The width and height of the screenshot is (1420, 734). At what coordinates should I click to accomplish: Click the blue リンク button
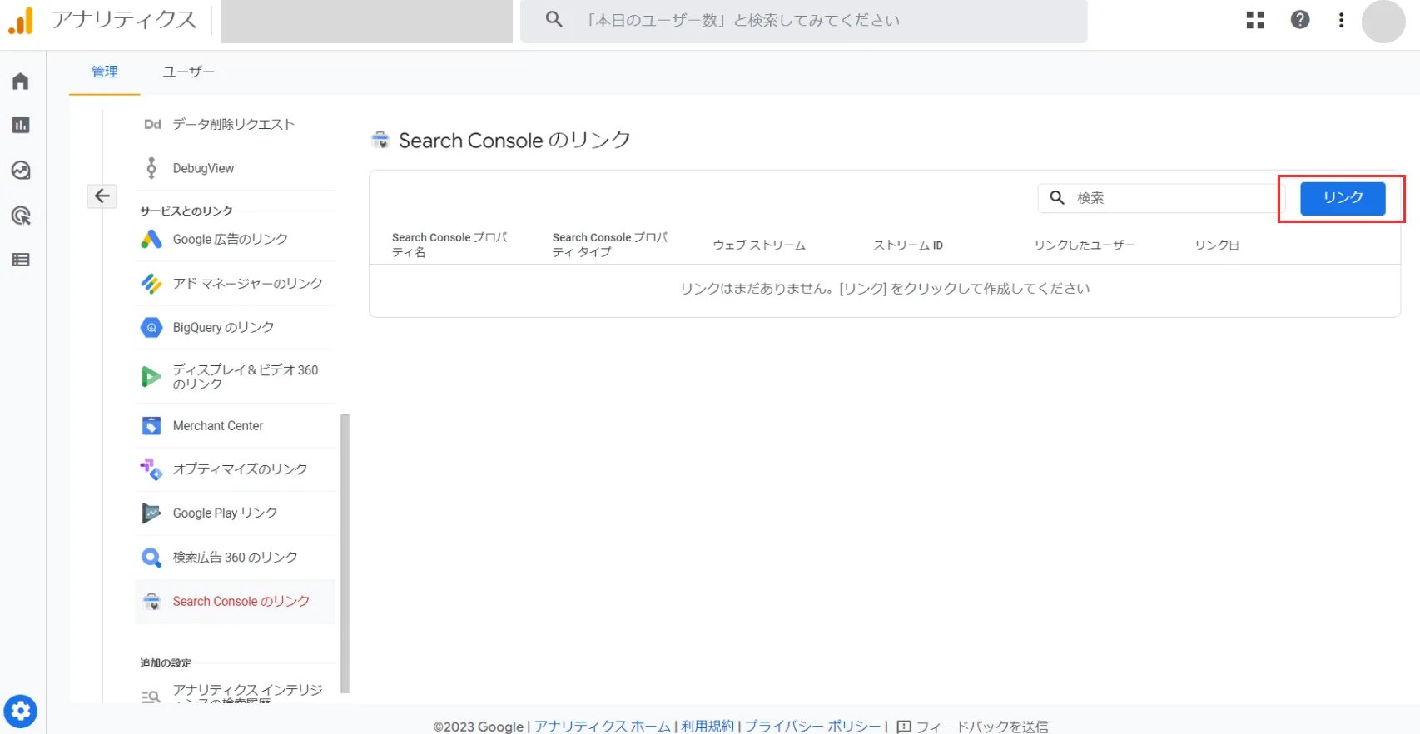point(1343,198)
